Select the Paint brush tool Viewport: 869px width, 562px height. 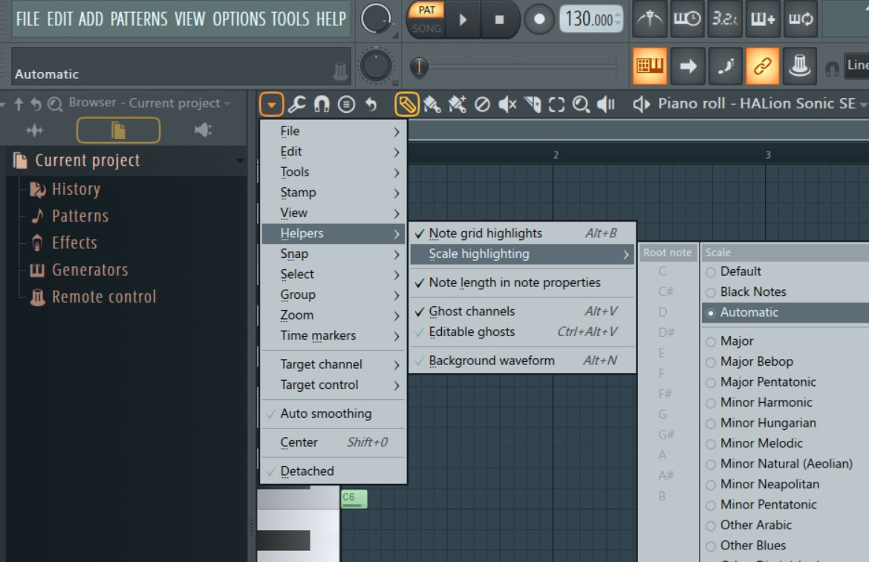tap(432, 104)
